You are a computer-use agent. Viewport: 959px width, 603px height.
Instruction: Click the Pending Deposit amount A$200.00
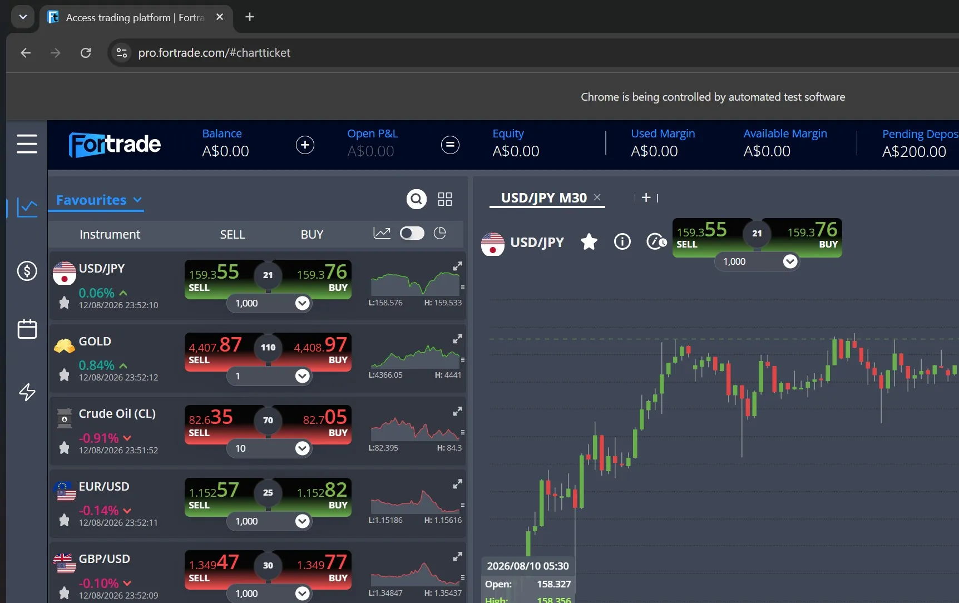pos(913,151)
